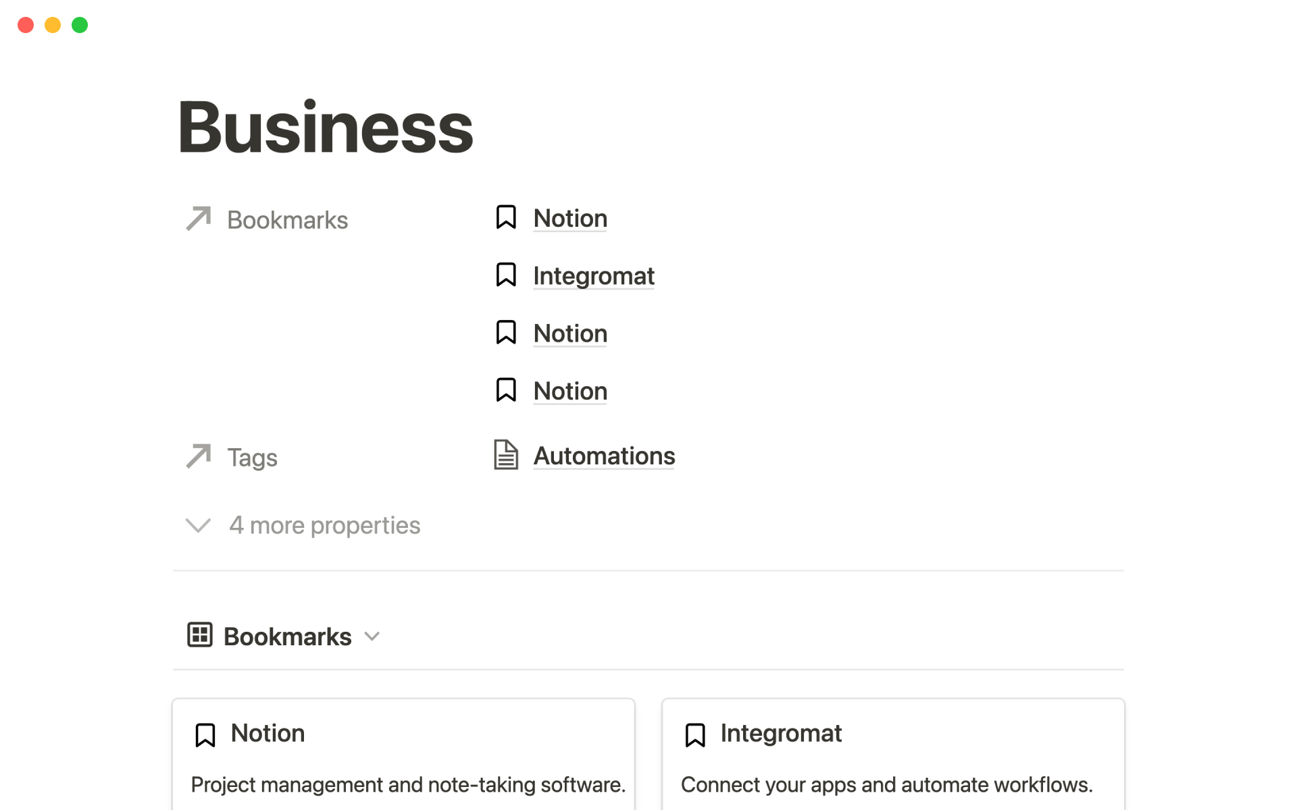This screenshot has width=1297, height=810.
Task: Open the first Notion bookmark link
Action: point(569,217)
